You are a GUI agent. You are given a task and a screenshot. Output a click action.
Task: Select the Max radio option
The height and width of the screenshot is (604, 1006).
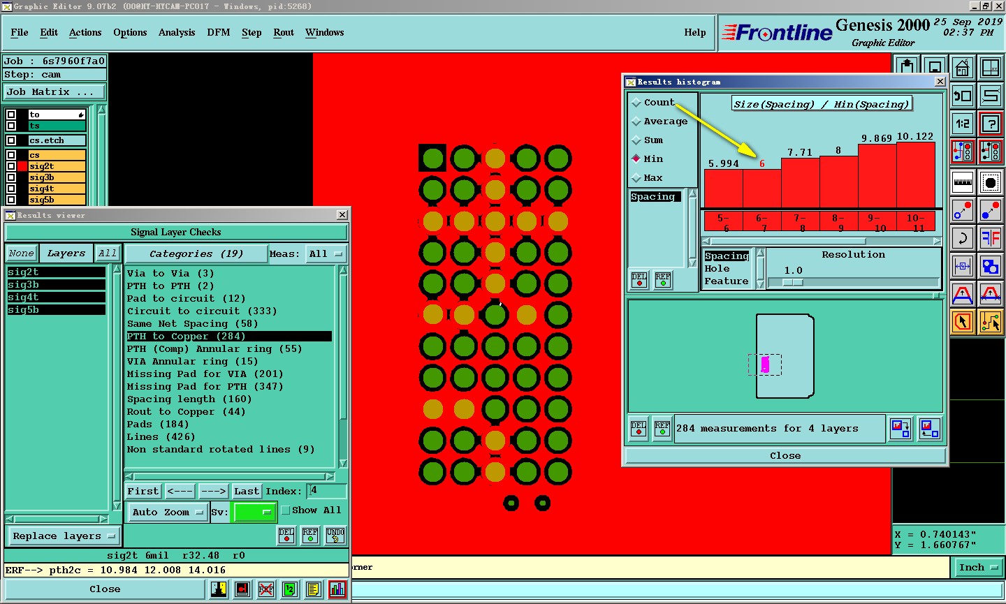tap(647, 177)
